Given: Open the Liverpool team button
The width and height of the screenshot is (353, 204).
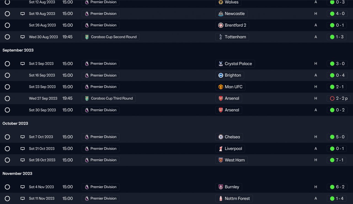Looking at the screenshot, I should [x=230, y=149].
